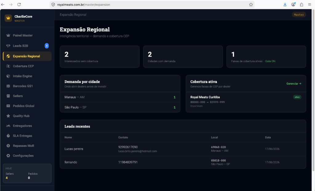Click the Faixas de cobertura ativas card
The width and height of the screenshot is (315, 191).
click(x=266, y=57)
